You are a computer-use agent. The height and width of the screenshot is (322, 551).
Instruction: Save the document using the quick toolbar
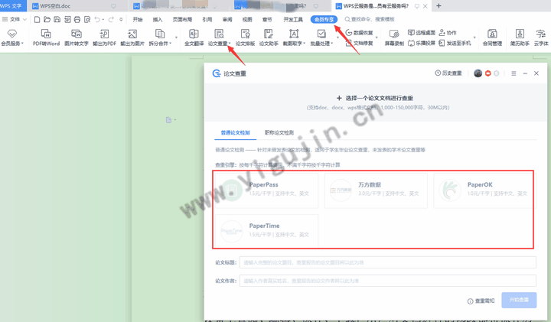57,19
